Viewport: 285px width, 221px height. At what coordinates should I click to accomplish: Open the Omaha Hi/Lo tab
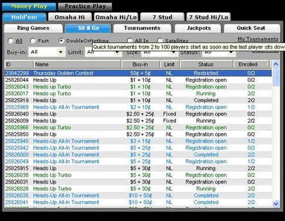(x=116, y=17)
